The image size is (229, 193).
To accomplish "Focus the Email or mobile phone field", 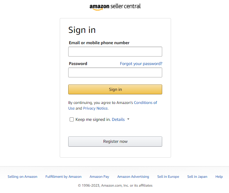I will [115, 52].
